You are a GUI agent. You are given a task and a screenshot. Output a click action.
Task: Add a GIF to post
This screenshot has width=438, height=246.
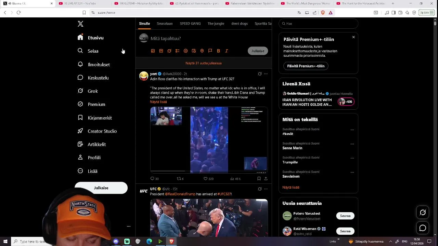(x=161, y=51)
